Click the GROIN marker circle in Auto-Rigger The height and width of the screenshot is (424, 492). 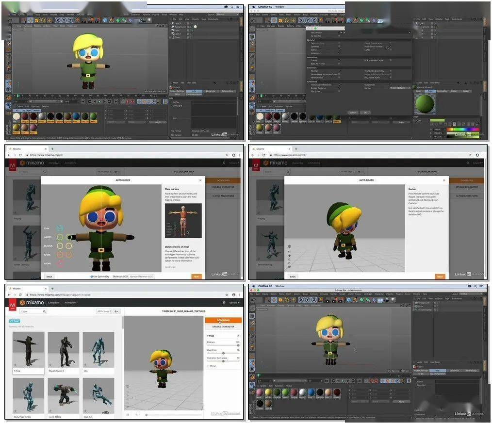[60, 263]
